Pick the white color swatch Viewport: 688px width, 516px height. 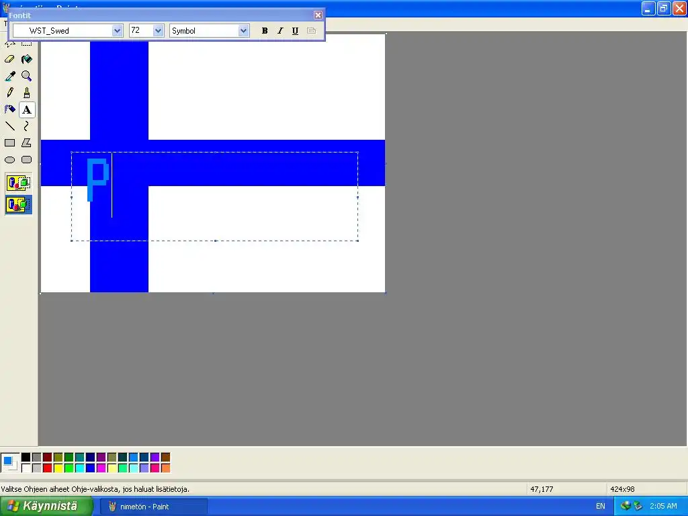26,468
